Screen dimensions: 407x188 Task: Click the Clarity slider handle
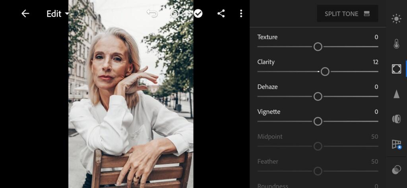click(325, 72)
